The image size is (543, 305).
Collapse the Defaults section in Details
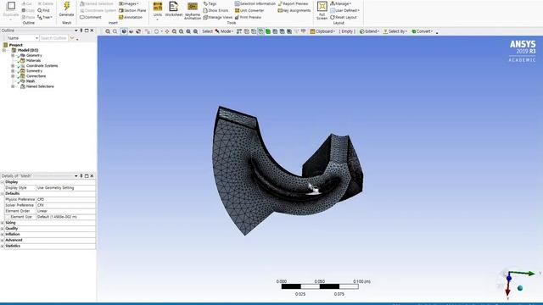click(x=3, y=194)
